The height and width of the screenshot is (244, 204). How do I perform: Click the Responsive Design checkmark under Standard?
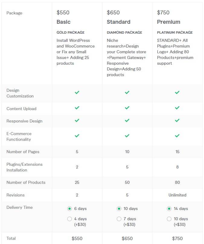pos(127,121)
